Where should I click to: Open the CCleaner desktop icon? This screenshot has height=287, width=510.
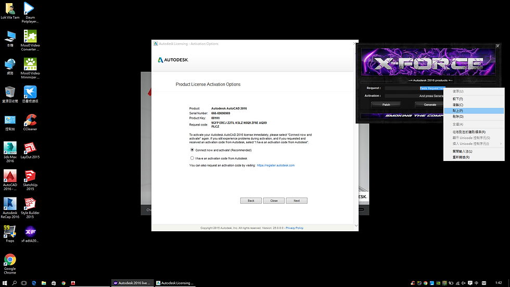pos(30,123)
